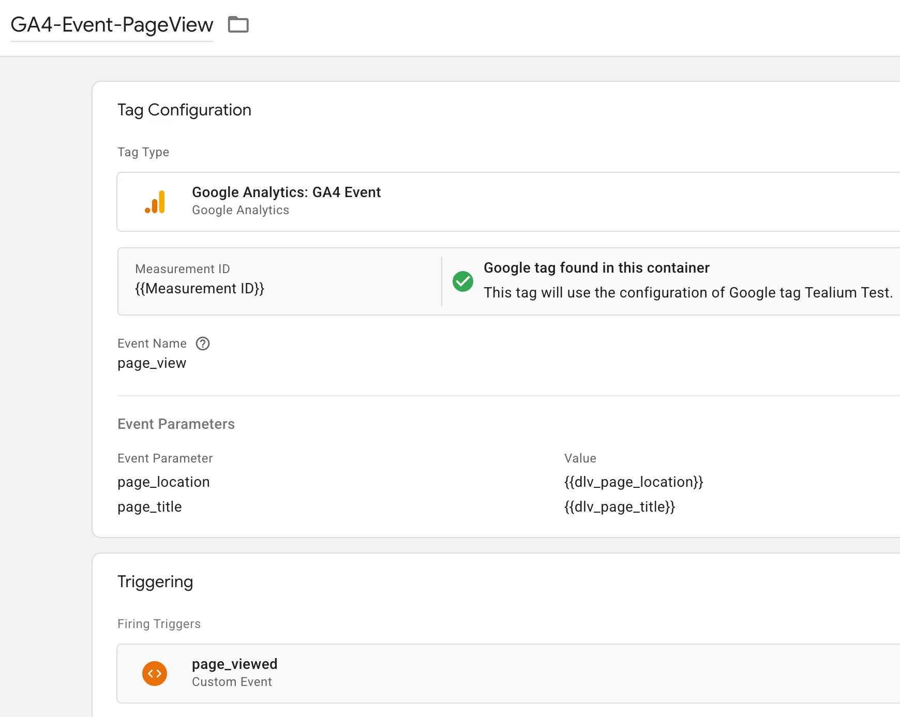Click the Triggering section heading
Image resolution: width=900 pixels, height=717 pixels.
coord(155,582)
